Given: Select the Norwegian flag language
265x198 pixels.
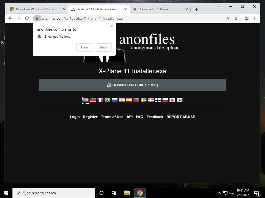Looking at the screenshot, I should pyautogui.click(x=136, y=100).
